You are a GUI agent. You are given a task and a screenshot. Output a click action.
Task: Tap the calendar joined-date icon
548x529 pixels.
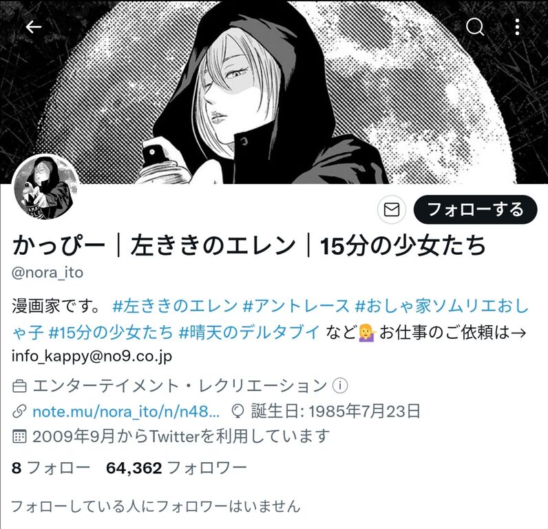(x=19, y=437)
